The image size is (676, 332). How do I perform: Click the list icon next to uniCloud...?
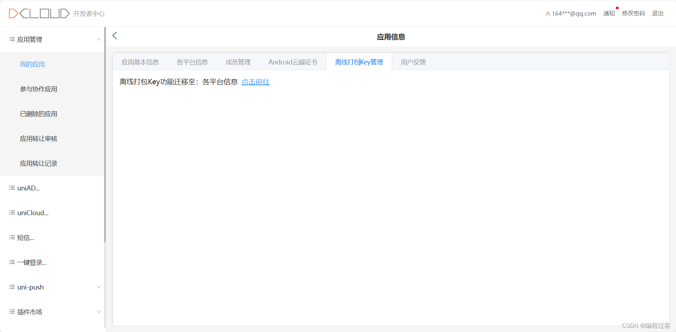coord(12,213)
